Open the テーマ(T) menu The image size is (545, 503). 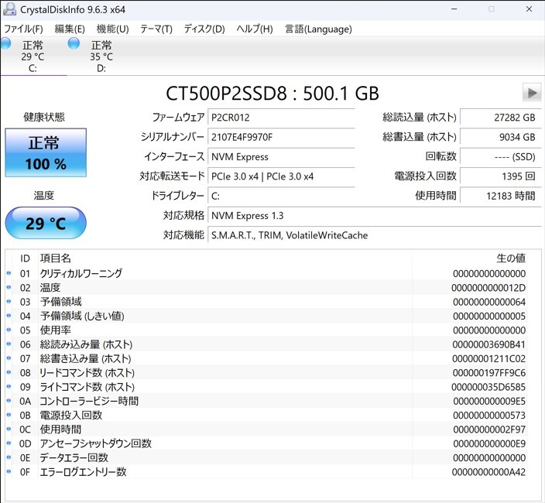[156, 29]
